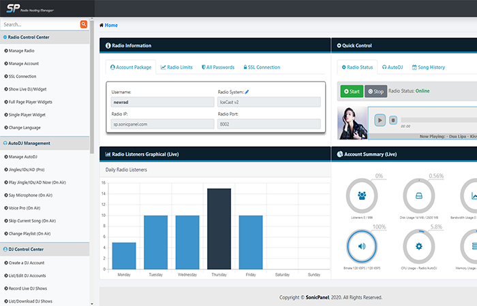
Task: Open the All Passwords tab
Action: click(x=219, y=67)
